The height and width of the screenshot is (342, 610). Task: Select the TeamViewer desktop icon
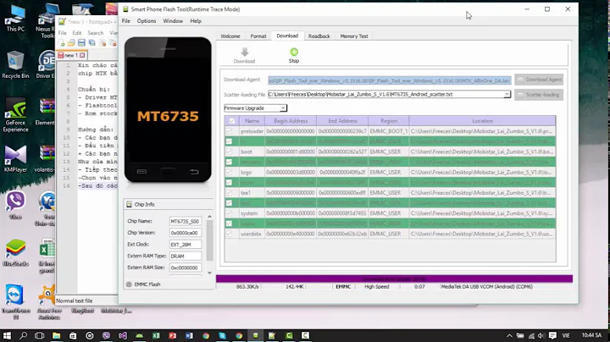(x=15, y=302)
